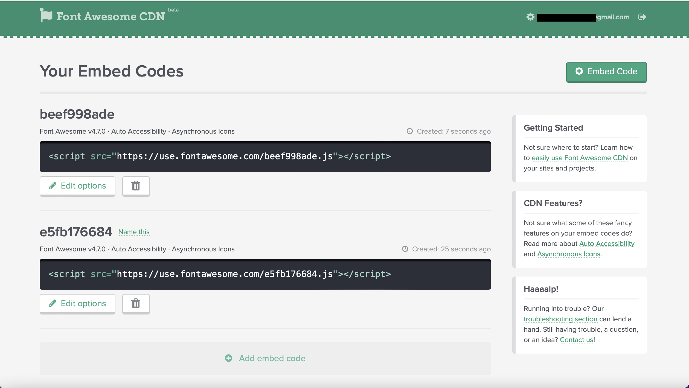Viewport: 689px width, 388px height.
Task: Click the e5fb176684 script code box
Action: (265, 274)
